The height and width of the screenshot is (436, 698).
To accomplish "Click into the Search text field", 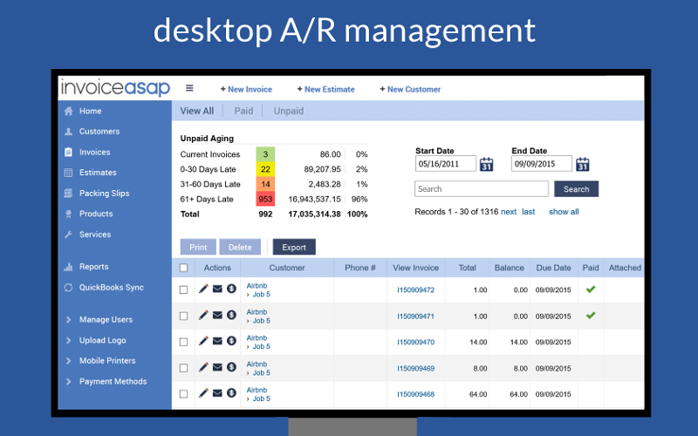I will click(x=481, y=189).
